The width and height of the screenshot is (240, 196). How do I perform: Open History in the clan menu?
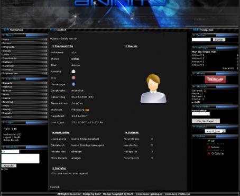[24, 117]
